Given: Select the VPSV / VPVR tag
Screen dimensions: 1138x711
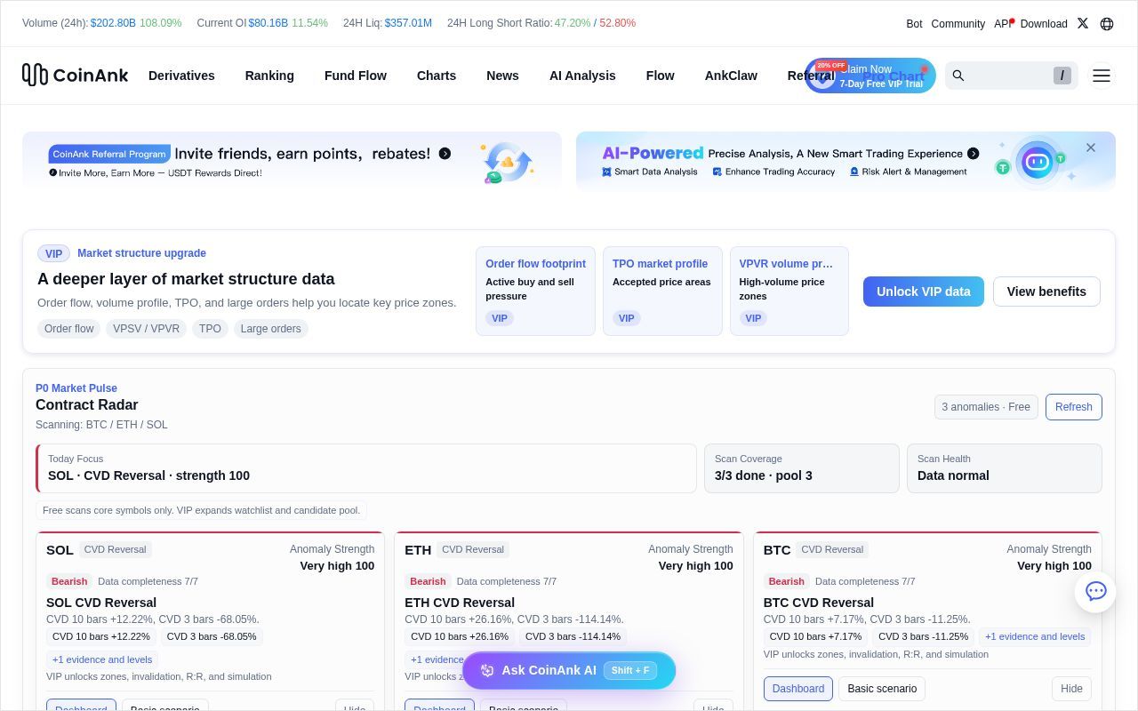Looking at the screenshot, I should (146, 329).
